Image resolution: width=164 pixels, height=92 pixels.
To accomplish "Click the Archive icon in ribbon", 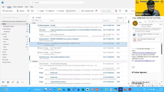I will 28,11.
